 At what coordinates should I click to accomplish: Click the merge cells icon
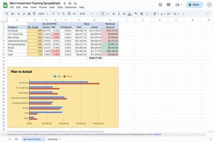coord(147,14)
